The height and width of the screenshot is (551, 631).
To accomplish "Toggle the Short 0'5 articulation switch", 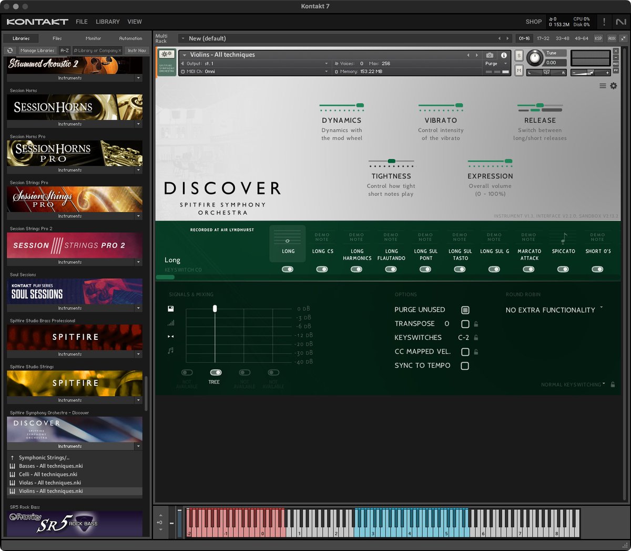I will tap(597, 269).
